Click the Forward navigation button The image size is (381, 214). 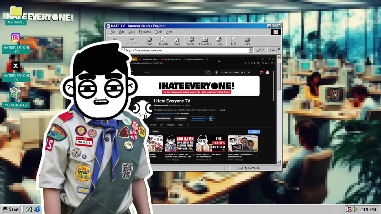click(132, 41)
